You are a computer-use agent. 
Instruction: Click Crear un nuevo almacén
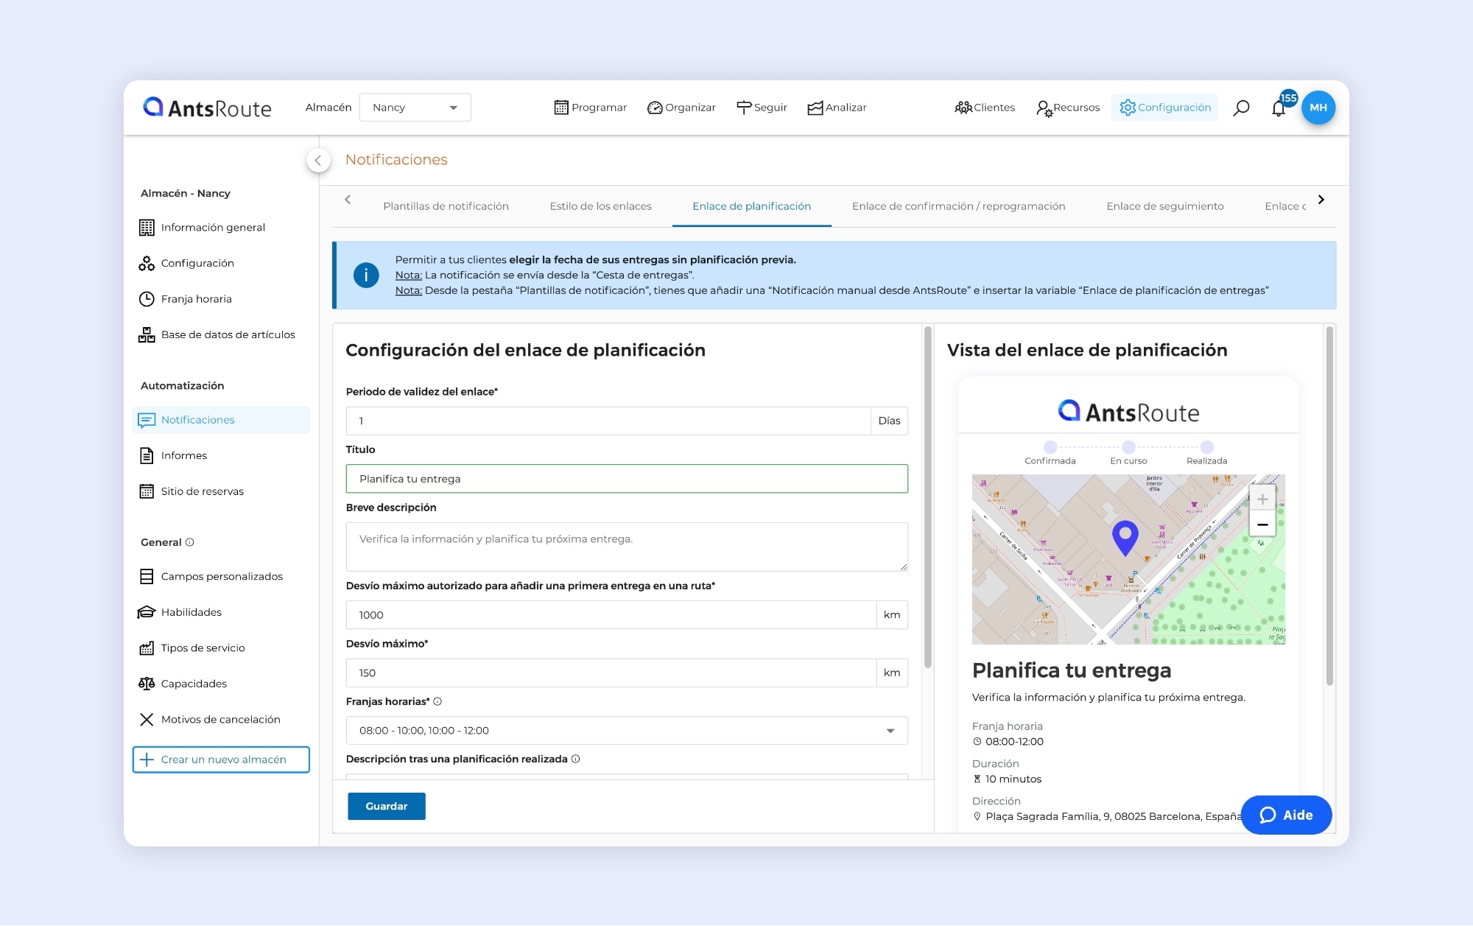tap(221, 760)
